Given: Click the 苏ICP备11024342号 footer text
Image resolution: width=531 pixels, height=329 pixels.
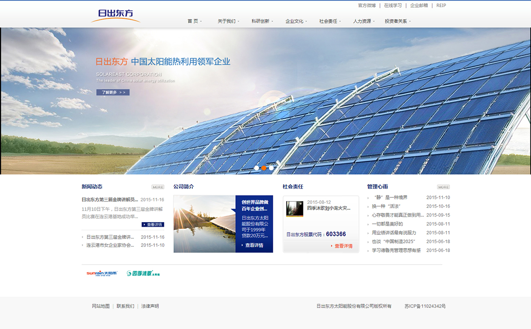Looking at the screenshot, I should click(x=425, y=306).
